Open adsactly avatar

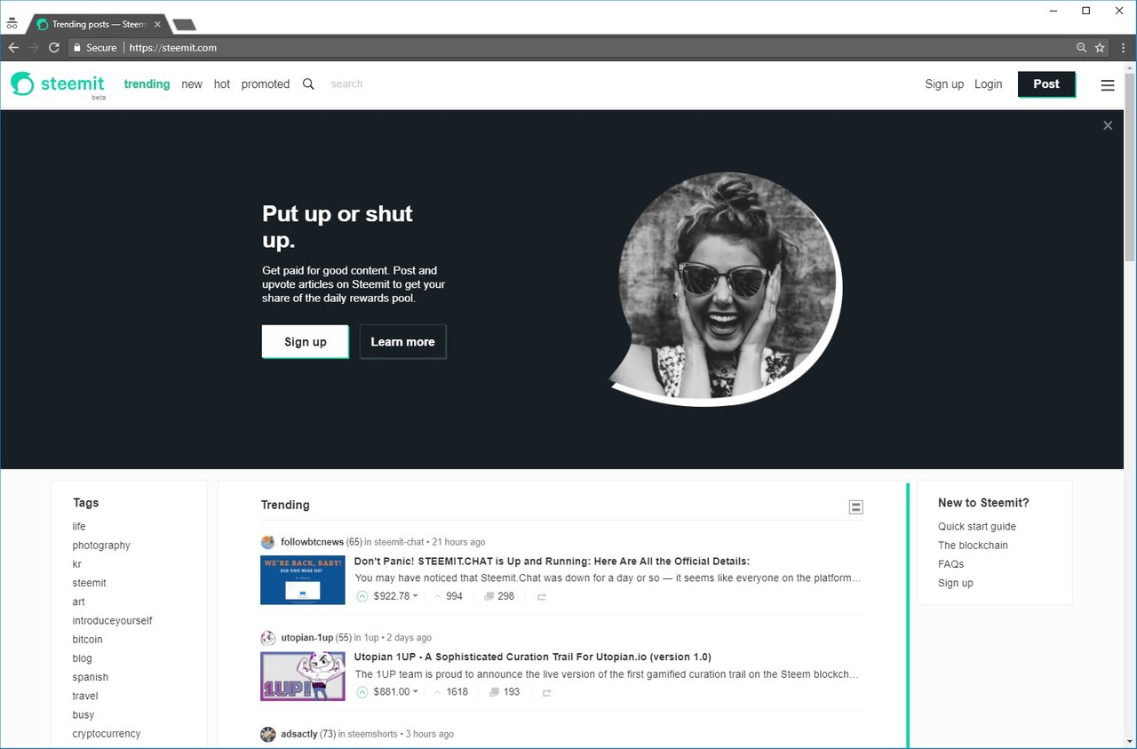pos(267,734)
